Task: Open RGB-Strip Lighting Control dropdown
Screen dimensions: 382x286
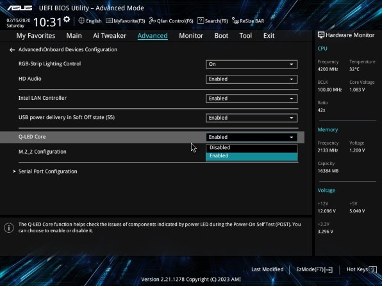Action: pos(251,64)
